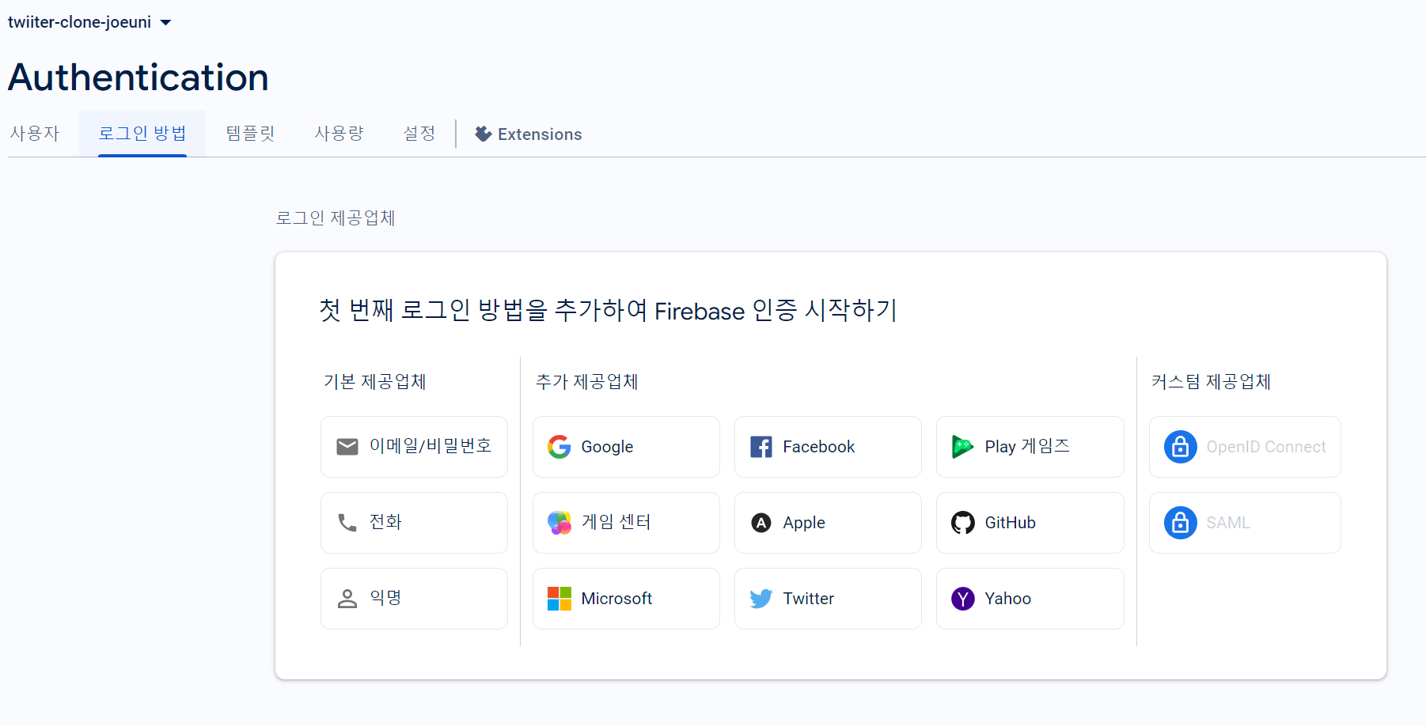Image resolution: width=1426 pixels, height=726 pixels.
Task: Click the 게임 센터 logo icon
Action: 559,523
